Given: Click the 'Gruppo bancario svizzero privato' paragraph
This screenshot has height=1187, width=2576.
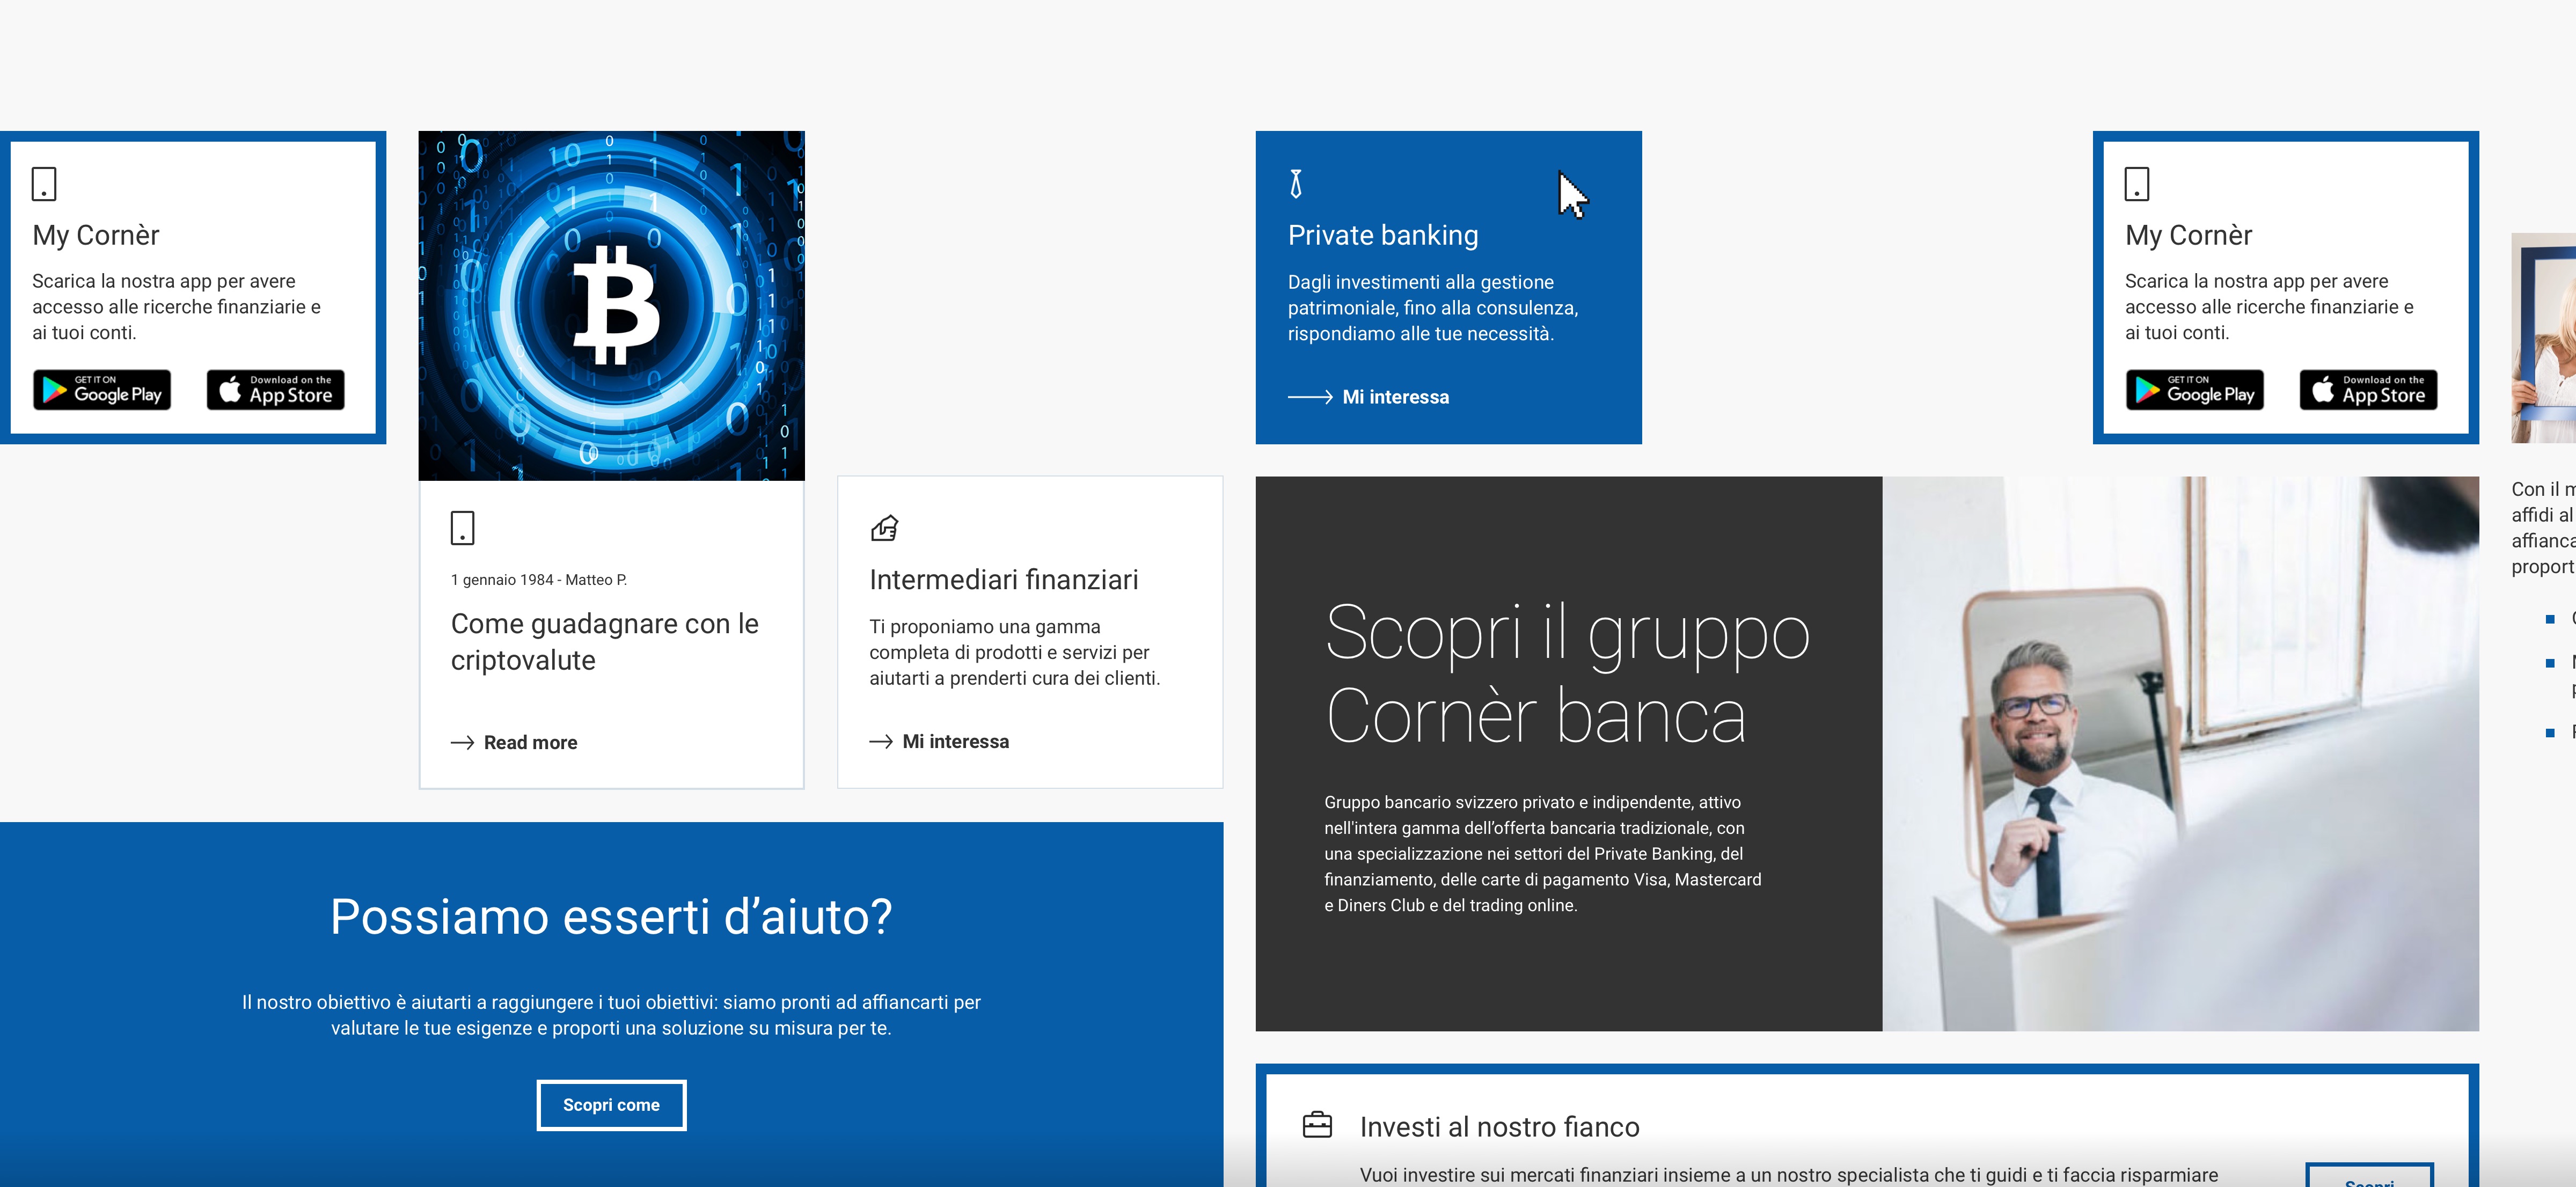Looking at the screenshot, I should pos(1543,854).
